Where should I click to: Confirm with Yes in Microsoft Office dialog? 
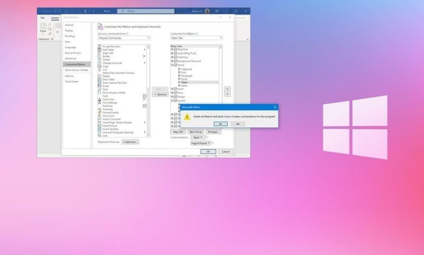[x=220, y=124]
